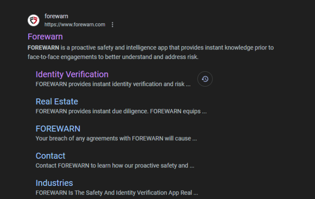Go to the Contact sitelink
The height and width of the screenshot is (199, 315).
tap(50, 156)
